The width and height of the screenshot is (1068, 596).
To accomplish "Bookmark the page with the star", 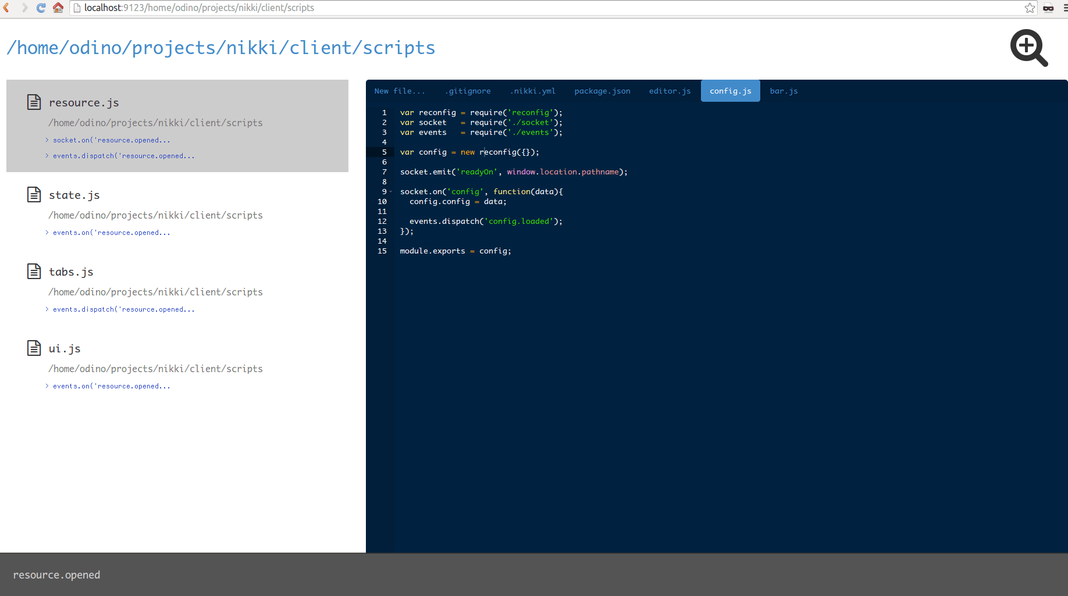I will coord(1030,8).
